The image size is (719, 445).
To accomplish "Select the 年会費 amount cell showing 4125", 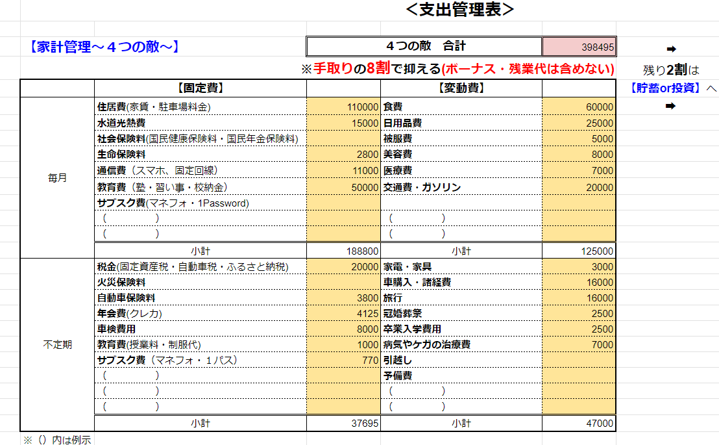I will tap(343, 313).
